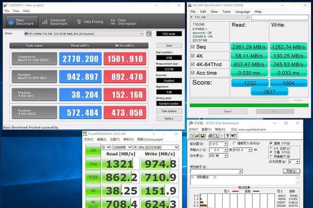The width and height of the screenshot is (313, 208).
Task: Click ATTO Open folder toolbar icon
Action: point(197,136)
